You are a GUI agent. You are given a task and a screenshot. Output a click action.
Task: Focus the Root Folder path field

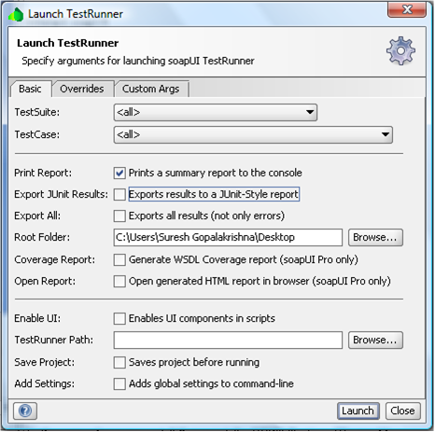coord(228,238)
